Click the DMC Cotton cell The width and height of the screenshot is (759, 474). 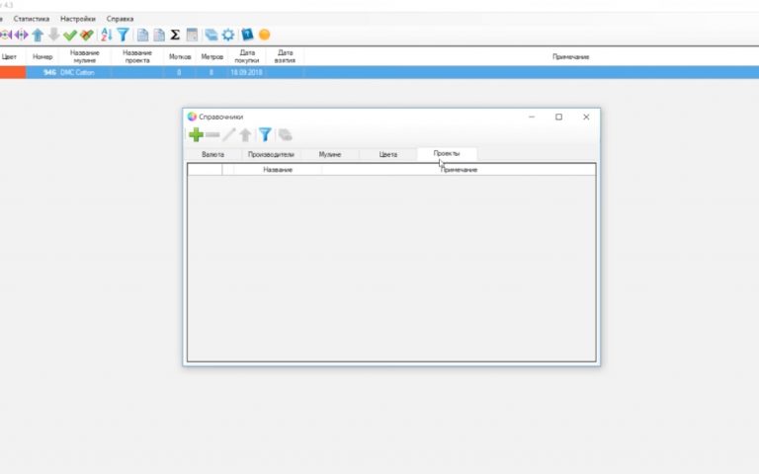click(85, 72)
